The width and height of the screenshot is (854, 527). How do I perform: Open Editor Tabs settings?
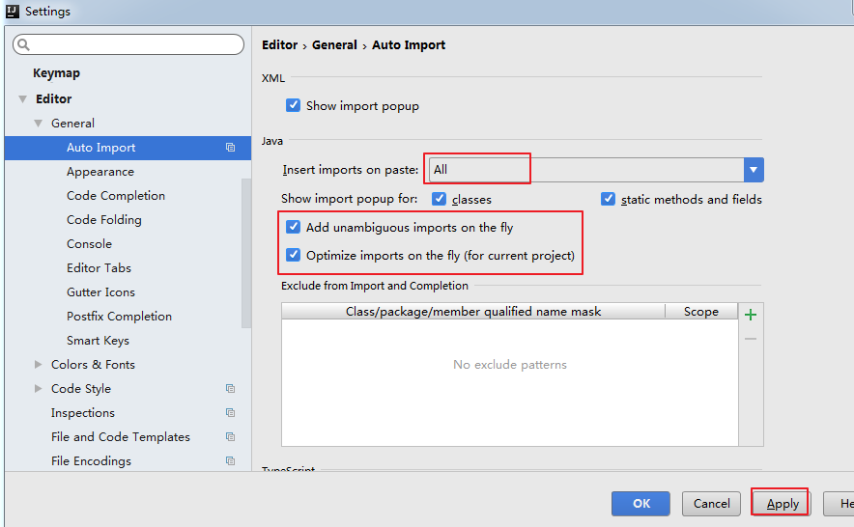pyautogui.click(x=99, y=268)
